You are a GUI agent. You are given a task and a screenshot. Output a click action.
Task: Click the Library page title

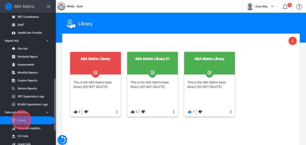(x=85, y=24)
